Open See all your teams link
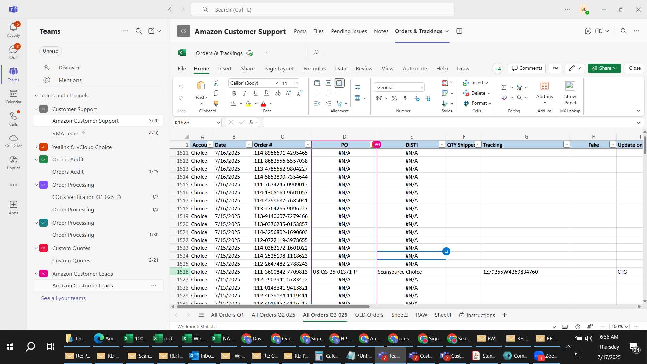The image size is (647, 364). (x=63, y=298)
